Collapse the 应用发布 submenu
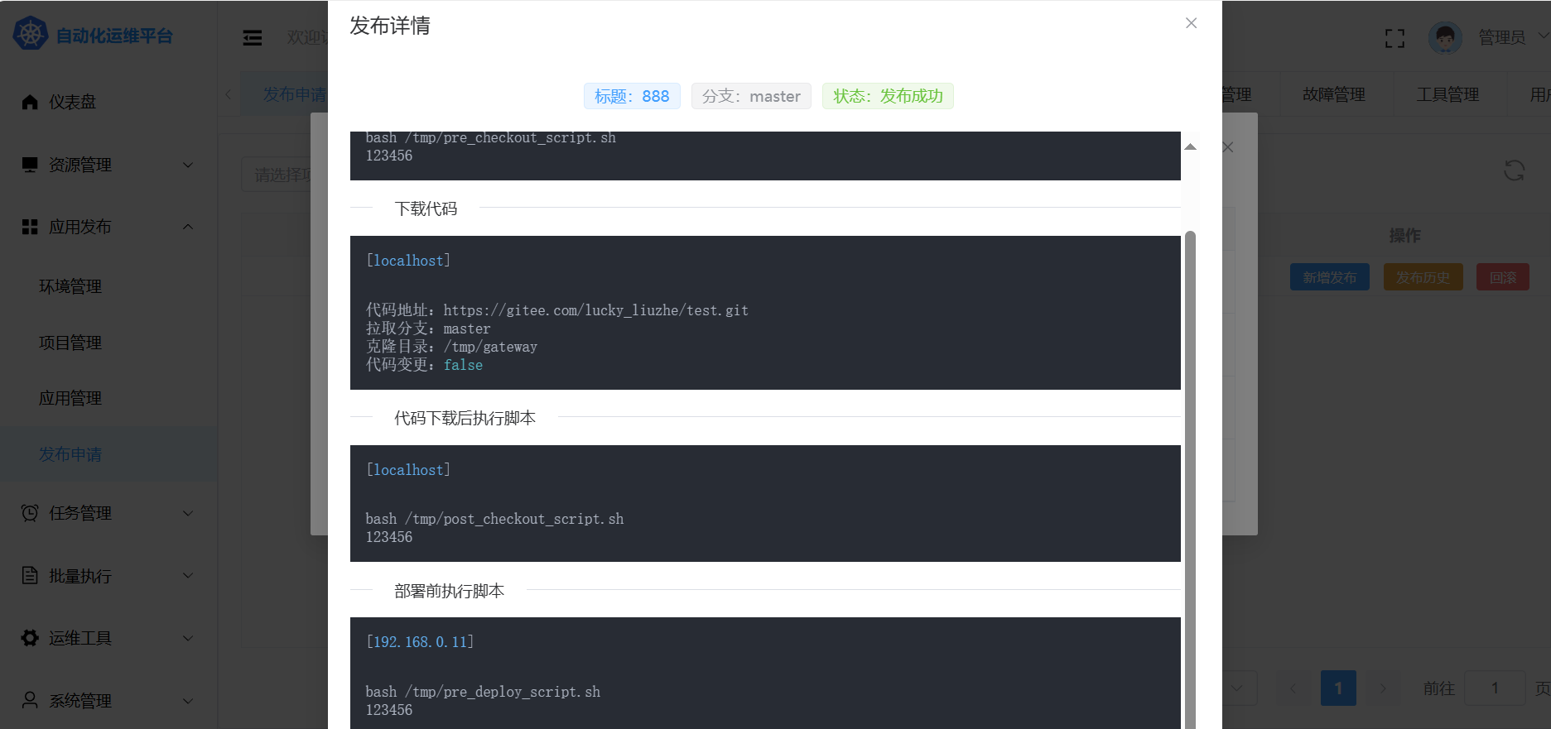Image resolution: width=1551 pixels, height=729 pixels. point(188,227)
